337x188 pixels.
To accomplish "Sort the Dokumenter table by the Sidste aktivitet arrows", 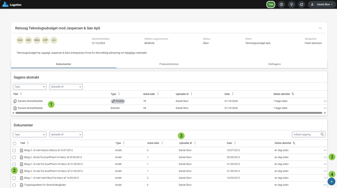I will [294, 143].
